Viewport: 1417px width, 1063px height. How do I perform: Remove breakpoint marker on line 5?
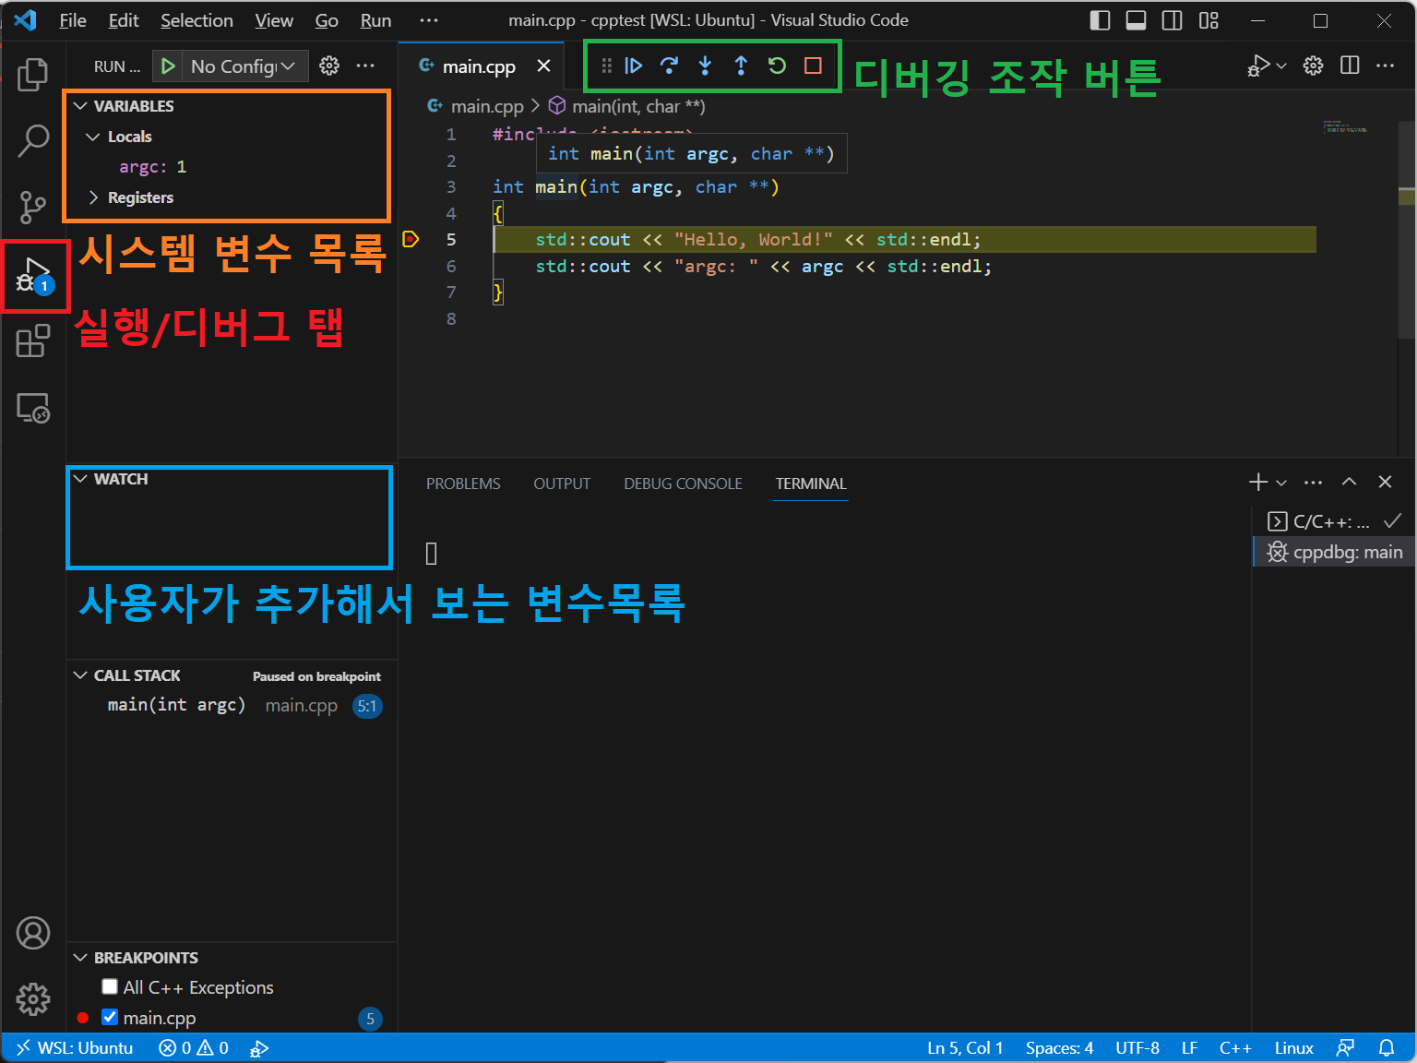point(411,240)
